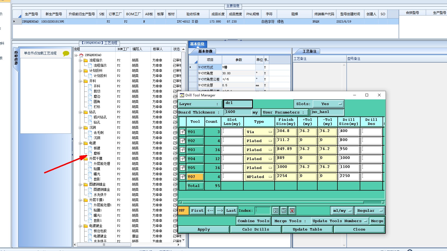Collapse the 钻孔 folder node
The width and height of the screenshot is (447, 251).
tap(80, 112)
